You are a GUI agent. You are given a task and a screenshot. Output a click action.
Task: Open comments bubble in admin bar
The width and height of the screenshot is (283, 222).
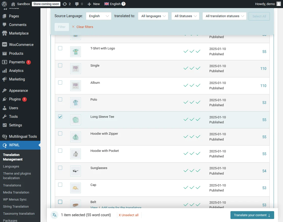tap(77, 4)
